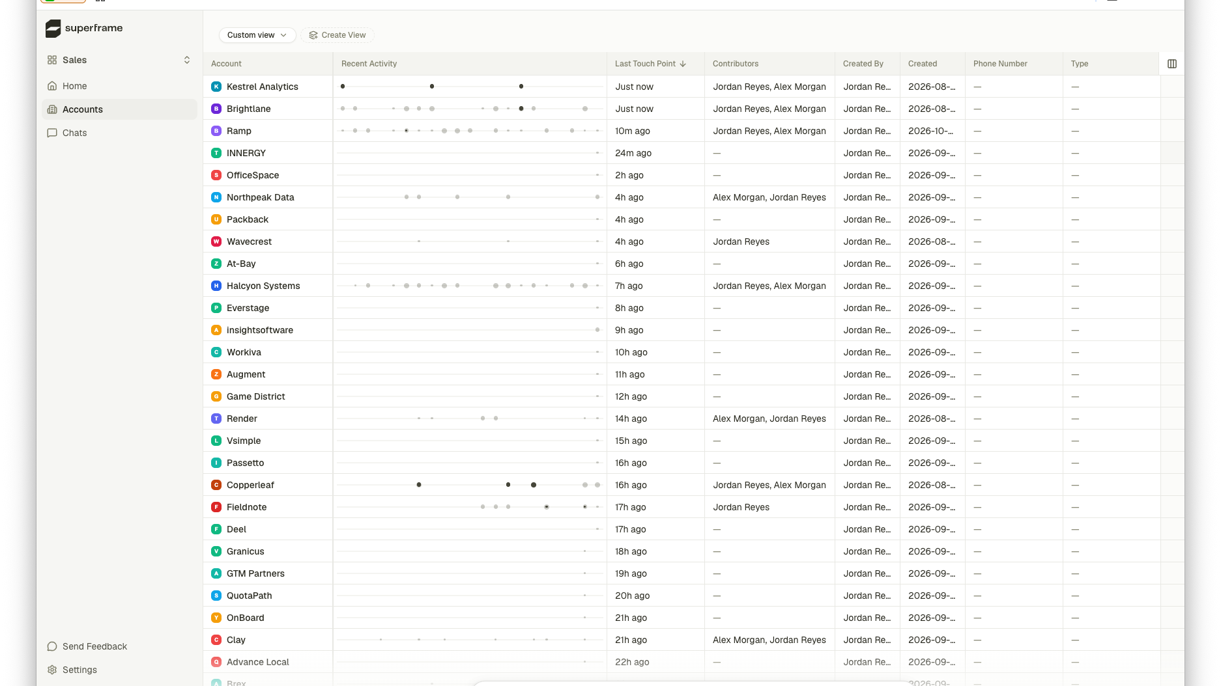
Task: Click the Created By column header
Action: point(867,64)
